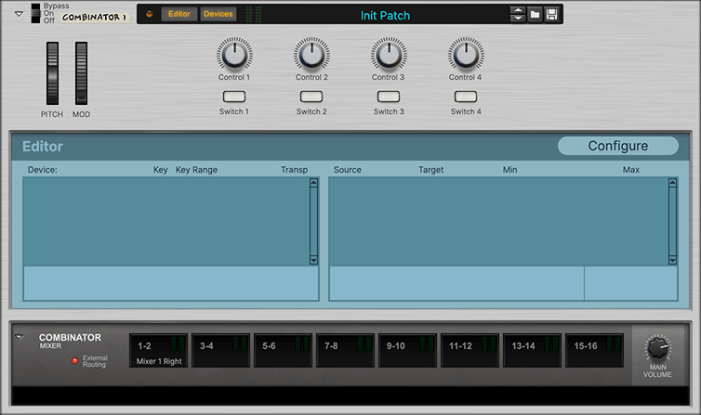Select mixer channel 15-16
The width and height of the screenshot is (701, 415).
pos(594,351)
